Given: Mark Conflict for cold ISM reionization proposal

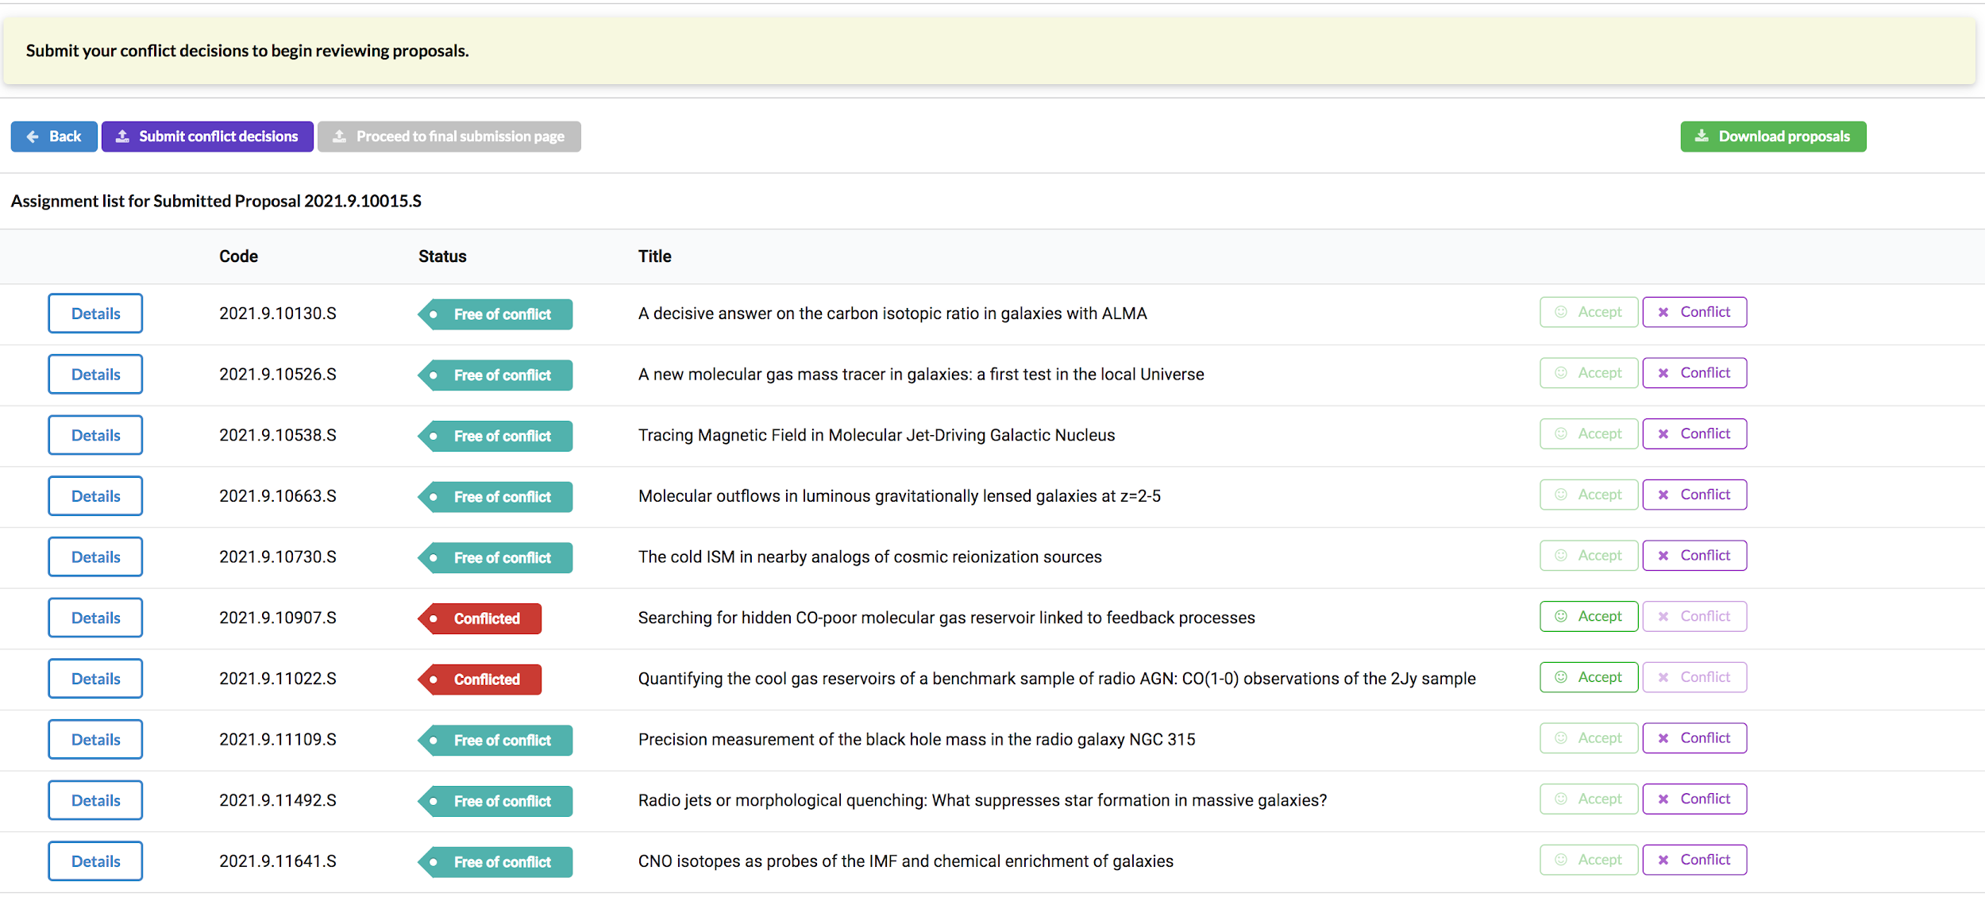Looking at the screenshot, I should coord(1694,556).
